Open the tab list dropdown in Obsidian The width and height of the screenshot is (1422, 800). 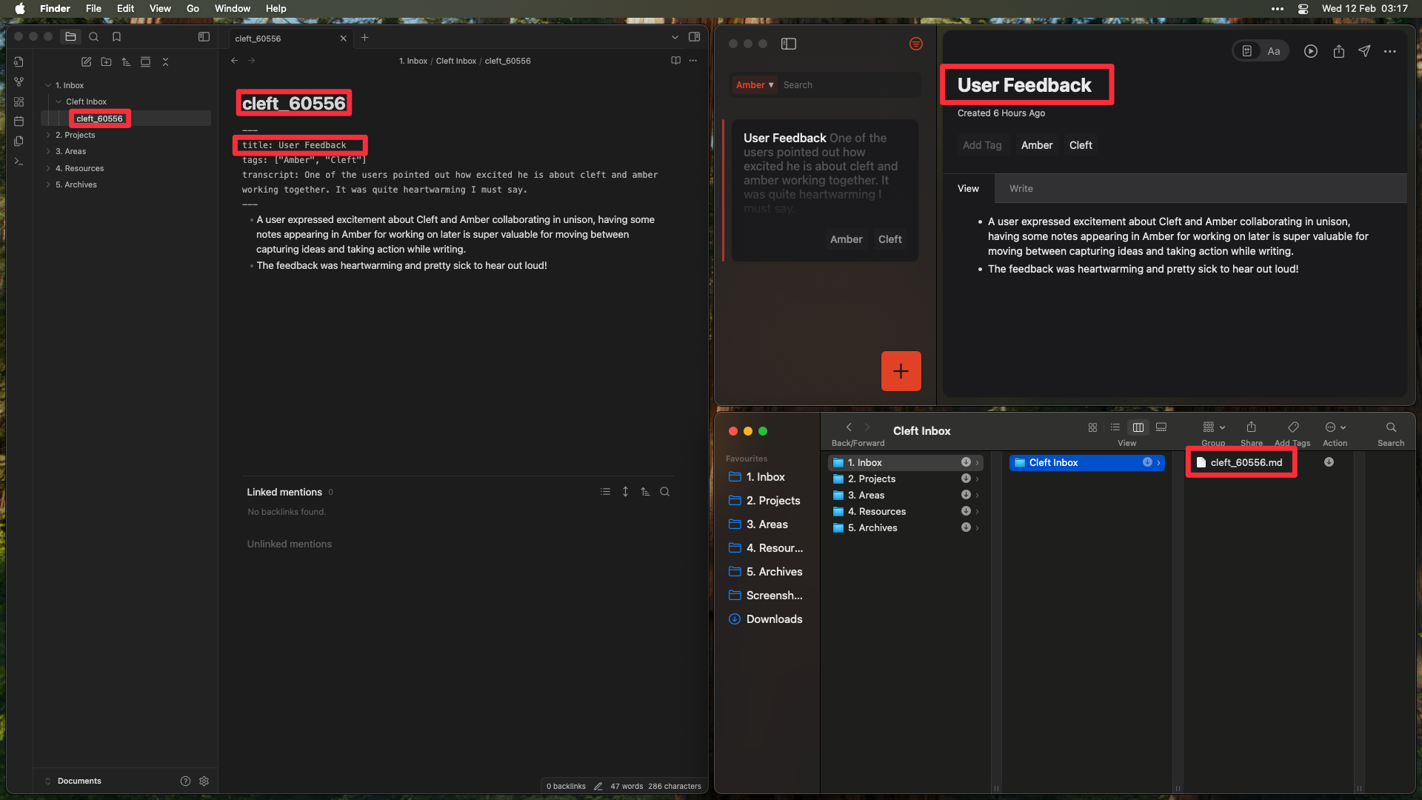[x=675, y=38]
